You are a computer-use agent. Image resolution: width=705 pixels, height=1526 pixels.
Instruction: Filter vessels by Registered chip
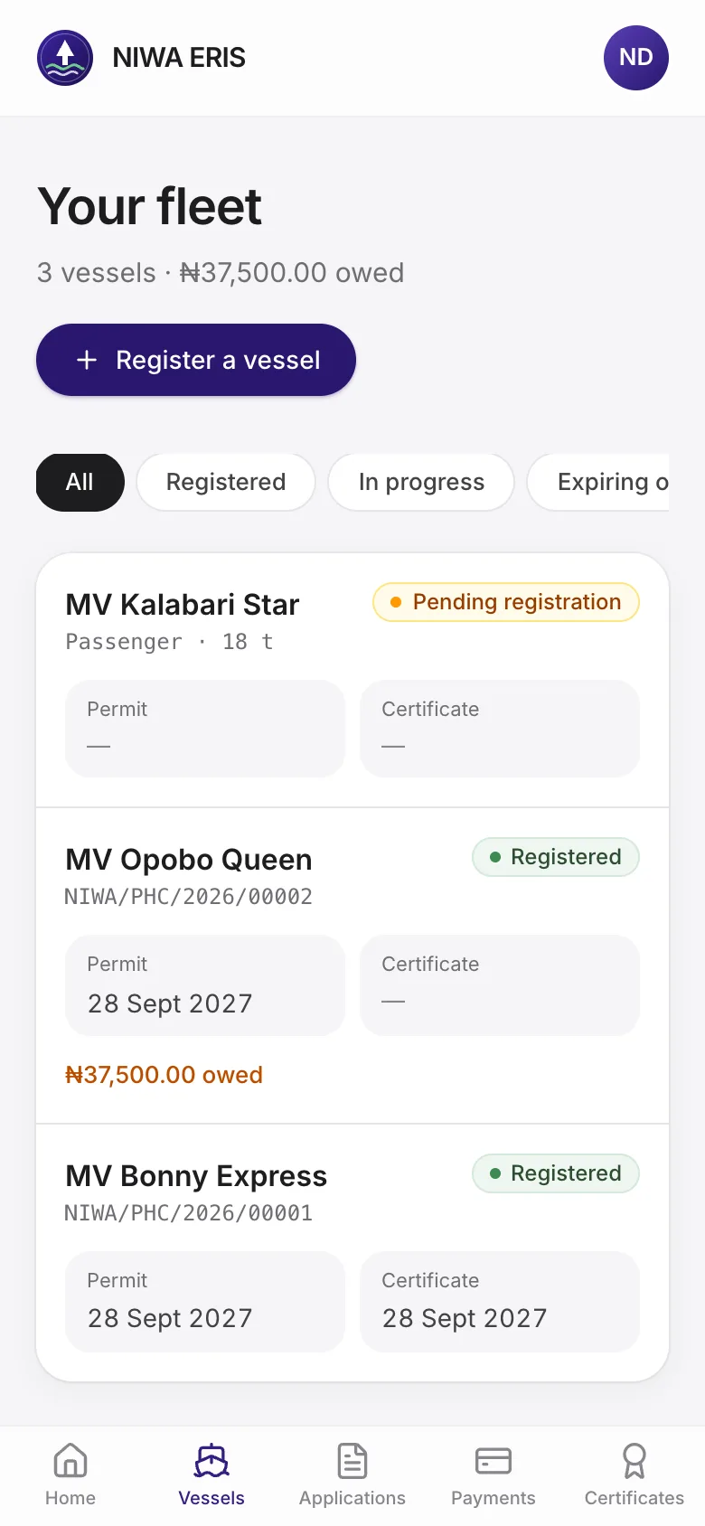click(x=226, y=482)
